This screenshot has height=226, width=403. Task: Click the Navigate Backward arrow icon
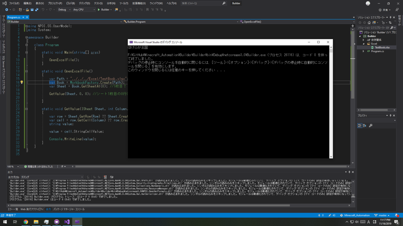(x=7, y=10)
